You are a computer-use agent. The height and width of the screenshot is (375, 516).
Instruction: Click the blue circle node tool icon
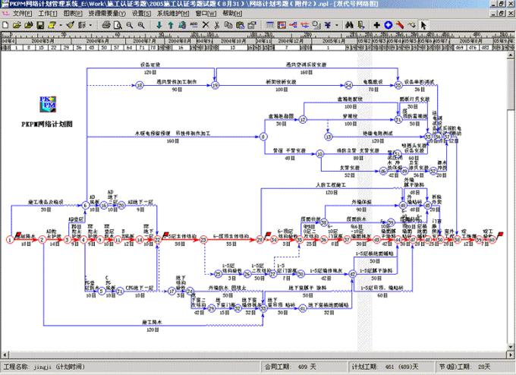389,25
